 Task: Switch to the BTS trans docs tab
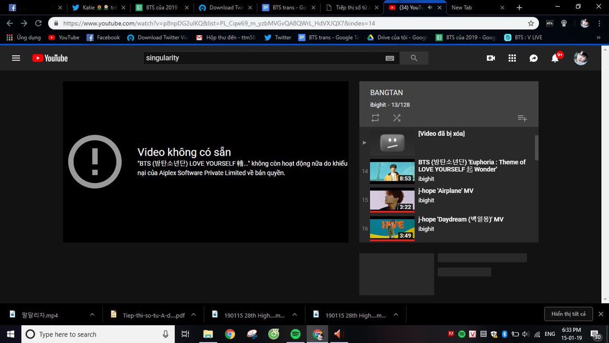(x=289, y=8)
